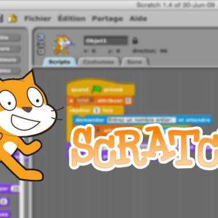This screenshot has height=218, width=218.
Task: Click the green flag in the hat block
Action: tap(96, 89)
